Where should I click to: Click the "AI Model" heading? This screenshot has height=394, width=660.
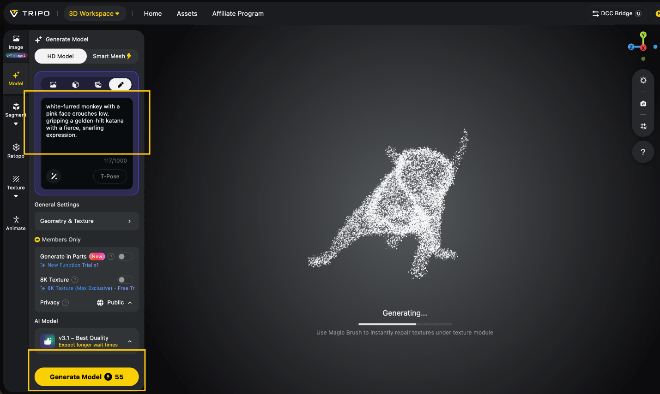46,321
